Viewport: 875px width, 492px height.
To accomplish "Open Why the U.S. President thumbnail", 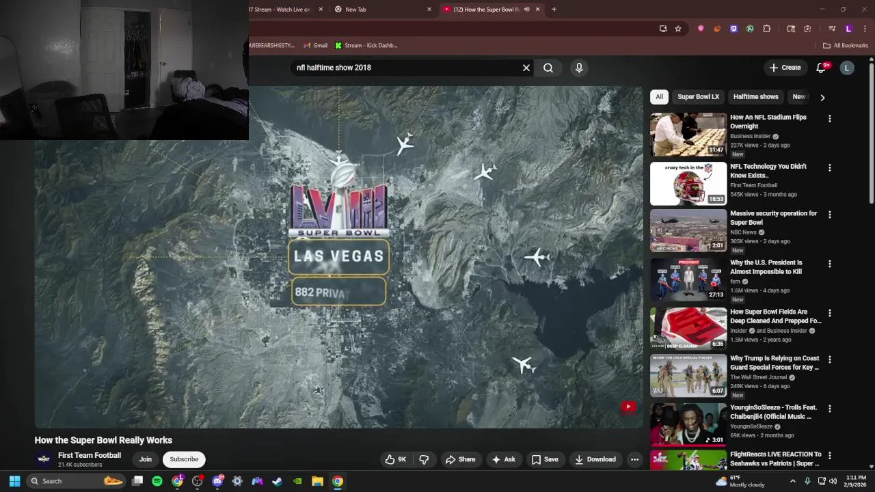I will 688,279.
